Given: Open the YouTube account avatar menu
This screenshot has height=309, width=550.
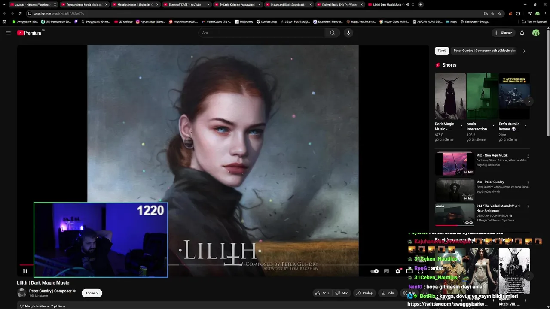Looking at the screenshot, I should tap(536, 33).
